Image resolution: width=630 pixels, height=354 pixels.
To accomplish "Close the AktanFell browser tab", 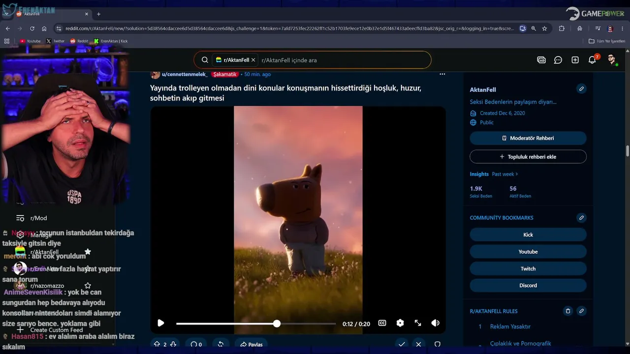I will point(87,14).
